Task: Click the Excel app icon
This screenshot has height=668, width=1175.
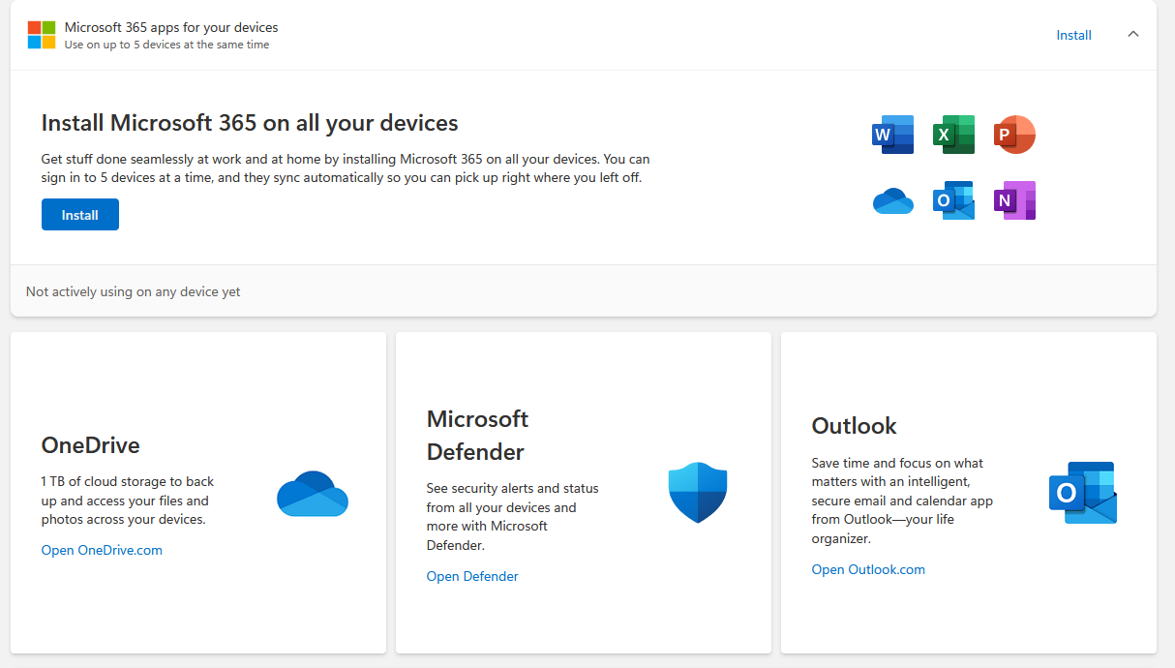Action: click(953, 135)
